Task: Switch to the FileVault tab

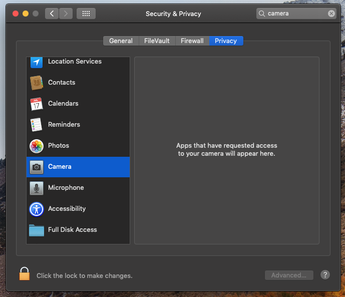Action: point(157,41)
